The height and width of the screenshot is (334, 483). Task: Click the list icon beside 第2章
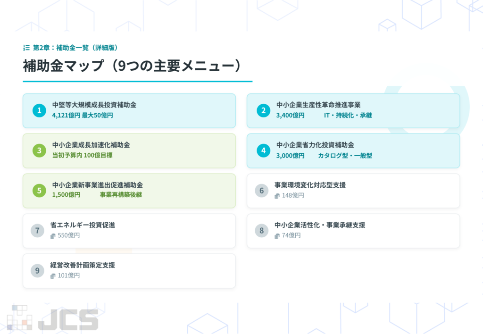pyautogui.click(x=26, y=48)
